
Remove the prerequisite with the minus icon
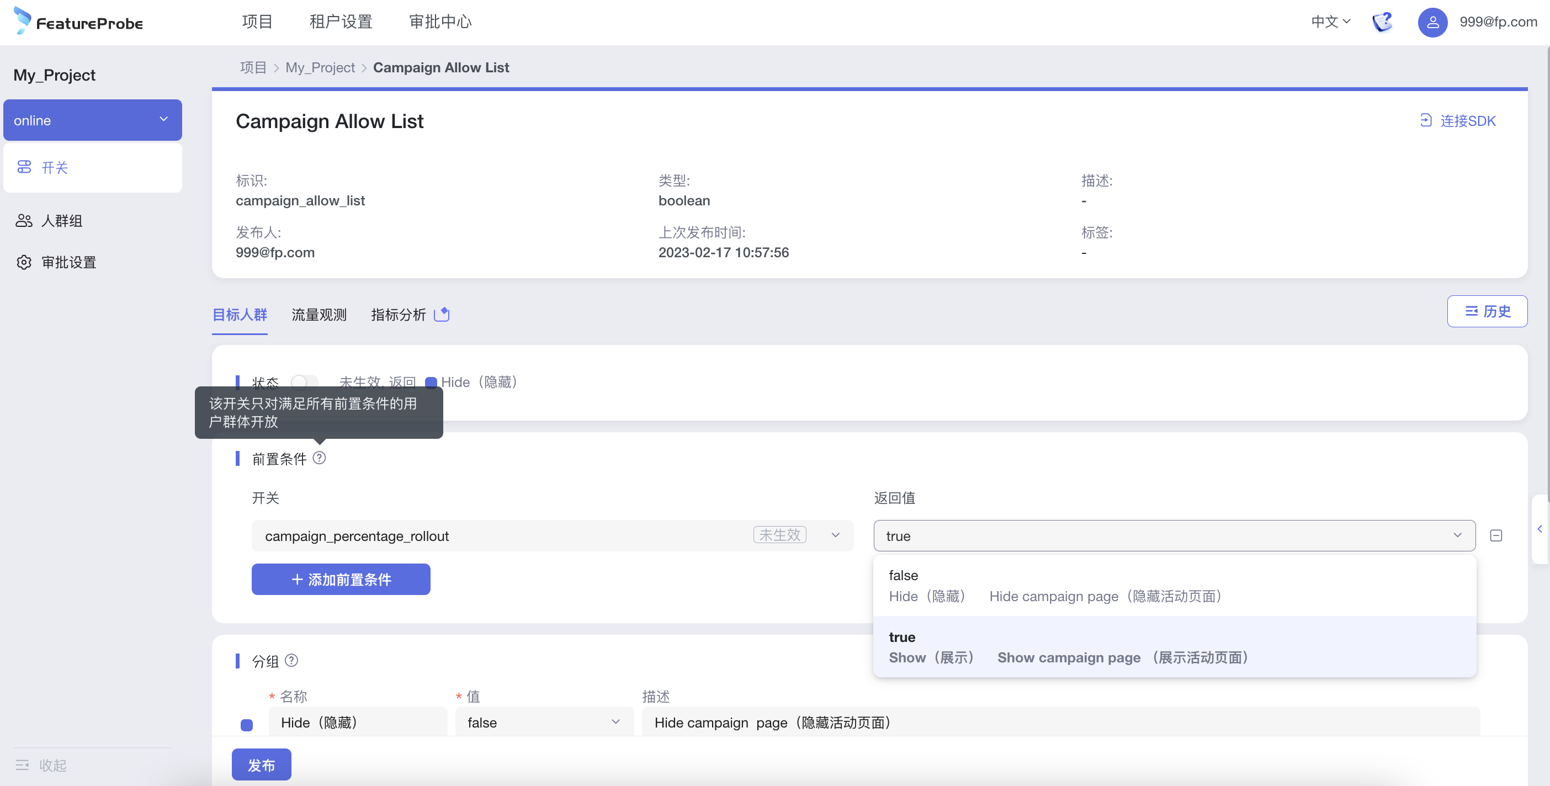pos(1496,535)
